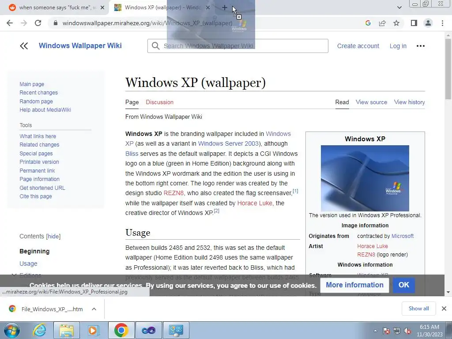Bookmark this page with star icon
Viewport: 452px width, 339px height.
point(396,23)
